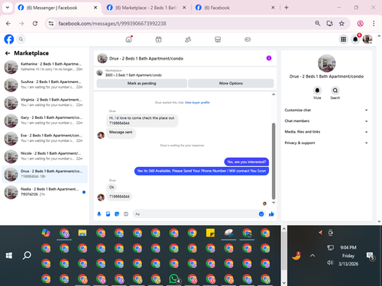The image size is (382, 286).
Task: Open Nicole's apartment conversation
Action: click(44, 156)
